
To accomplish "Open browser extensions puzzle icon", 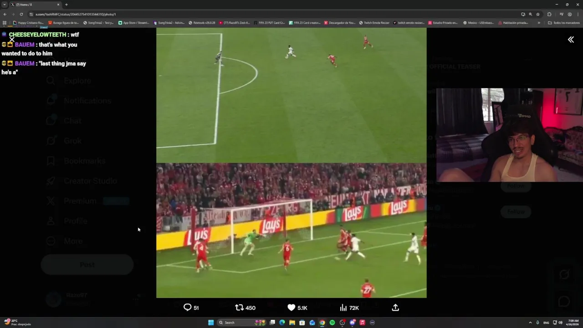I will pos(549,14).
